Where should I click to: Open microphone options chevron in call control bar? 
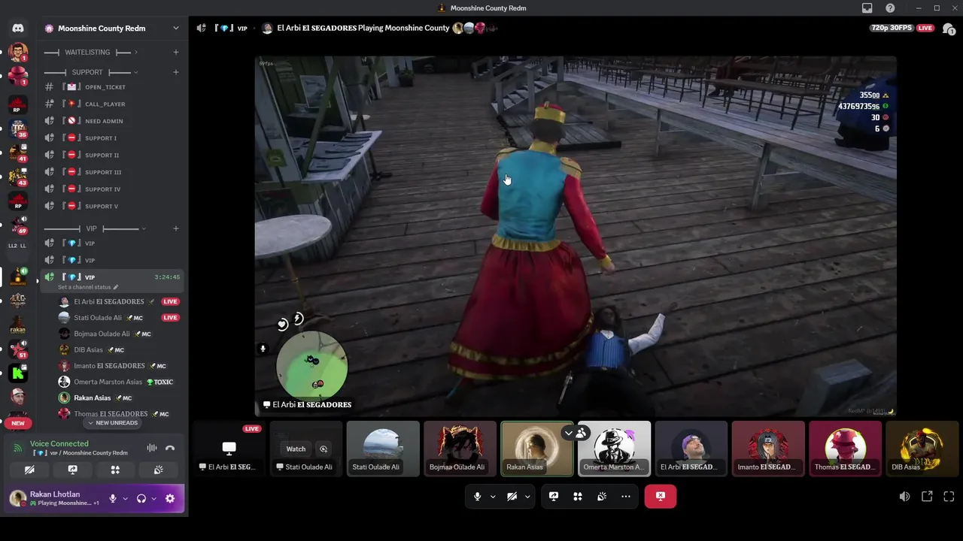[x=493, y=497]
